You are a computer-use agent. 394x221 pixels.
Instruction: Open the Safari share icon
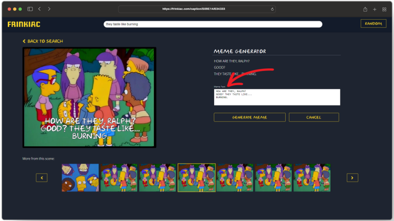pyautogui.click(x=365, y=9)
